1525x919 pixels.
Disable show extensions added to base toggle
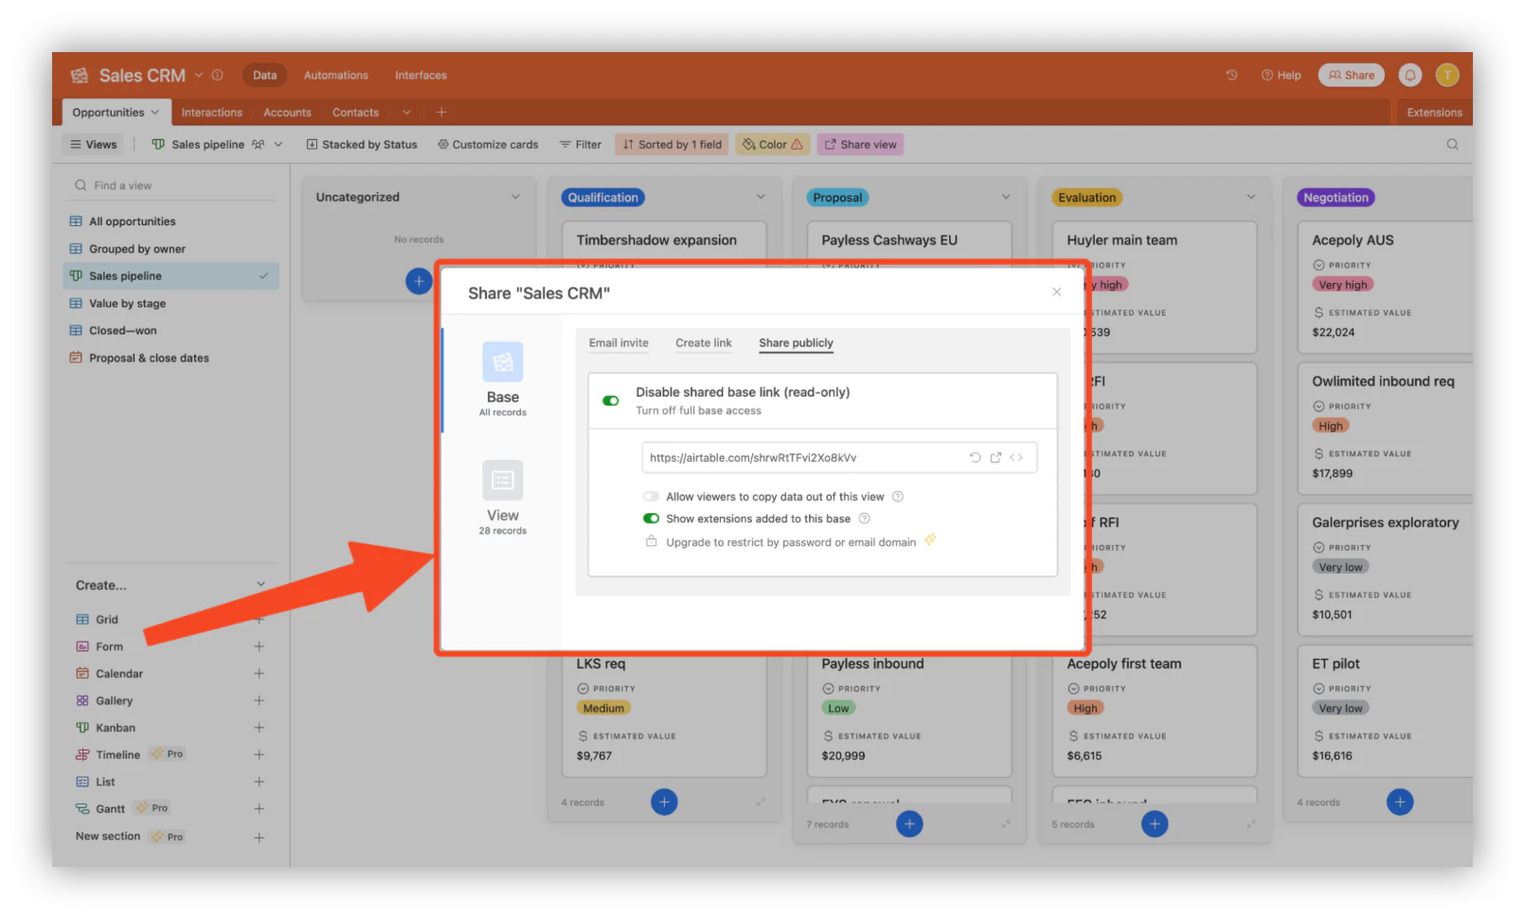(x=651, y=519)
